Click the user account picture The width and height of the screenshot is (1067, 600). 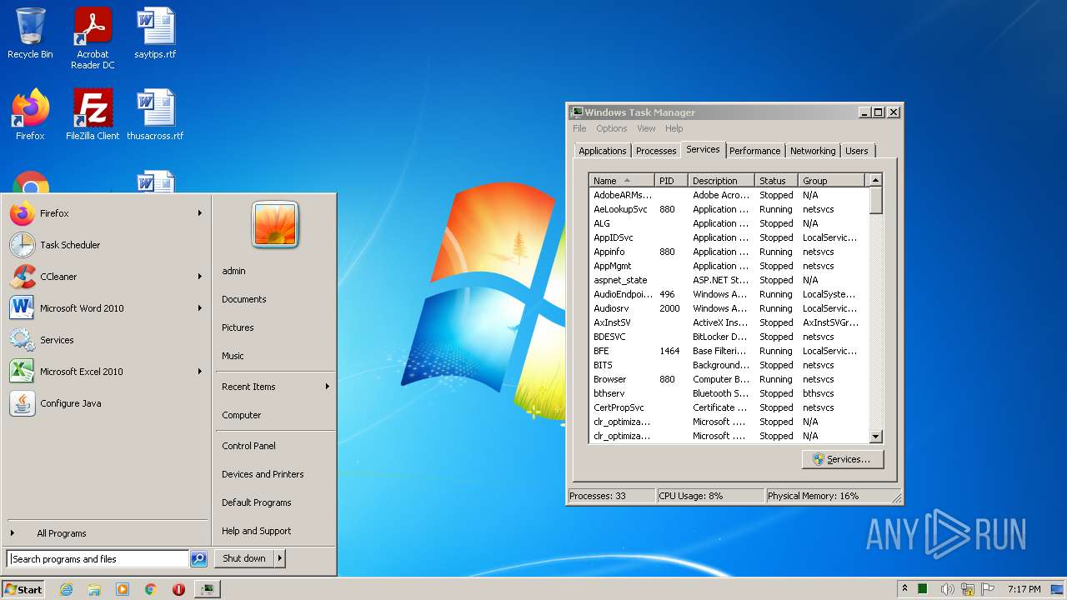pos(275,225)
